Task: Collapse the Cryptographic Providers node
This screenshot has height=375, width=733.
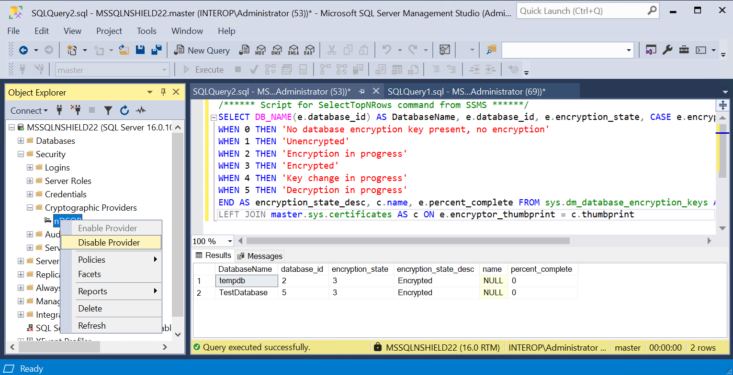Action: (x=30, y=208)
